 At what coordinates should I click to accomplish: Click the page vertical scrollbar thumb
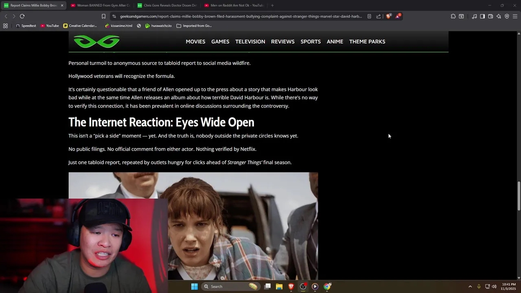[519, 196]
